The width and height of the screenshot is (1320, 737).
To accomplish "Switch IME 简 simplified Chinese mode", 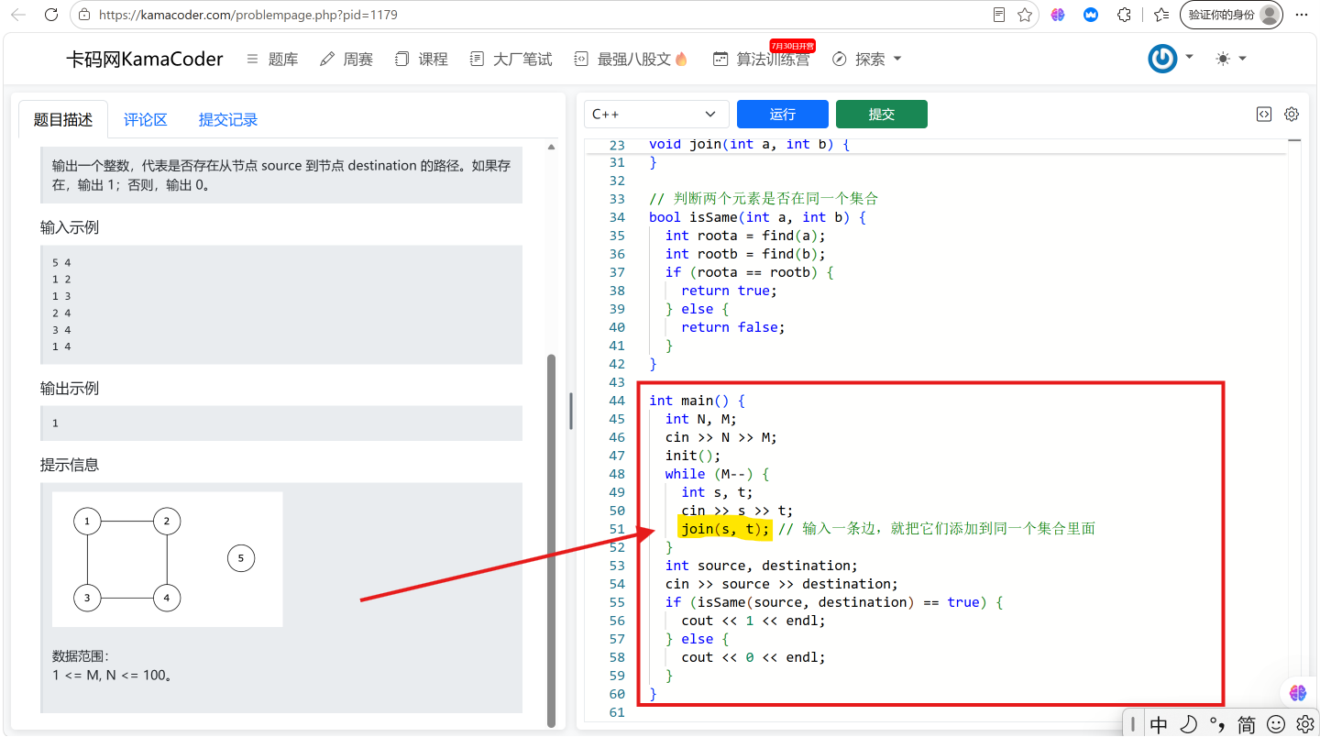I will pos(1247,724).
